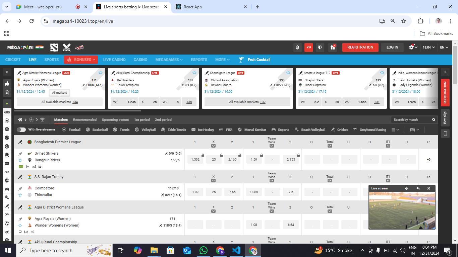Star the Thiruvallur match as favorite
The image size is (458, 257).
point(20,195)
